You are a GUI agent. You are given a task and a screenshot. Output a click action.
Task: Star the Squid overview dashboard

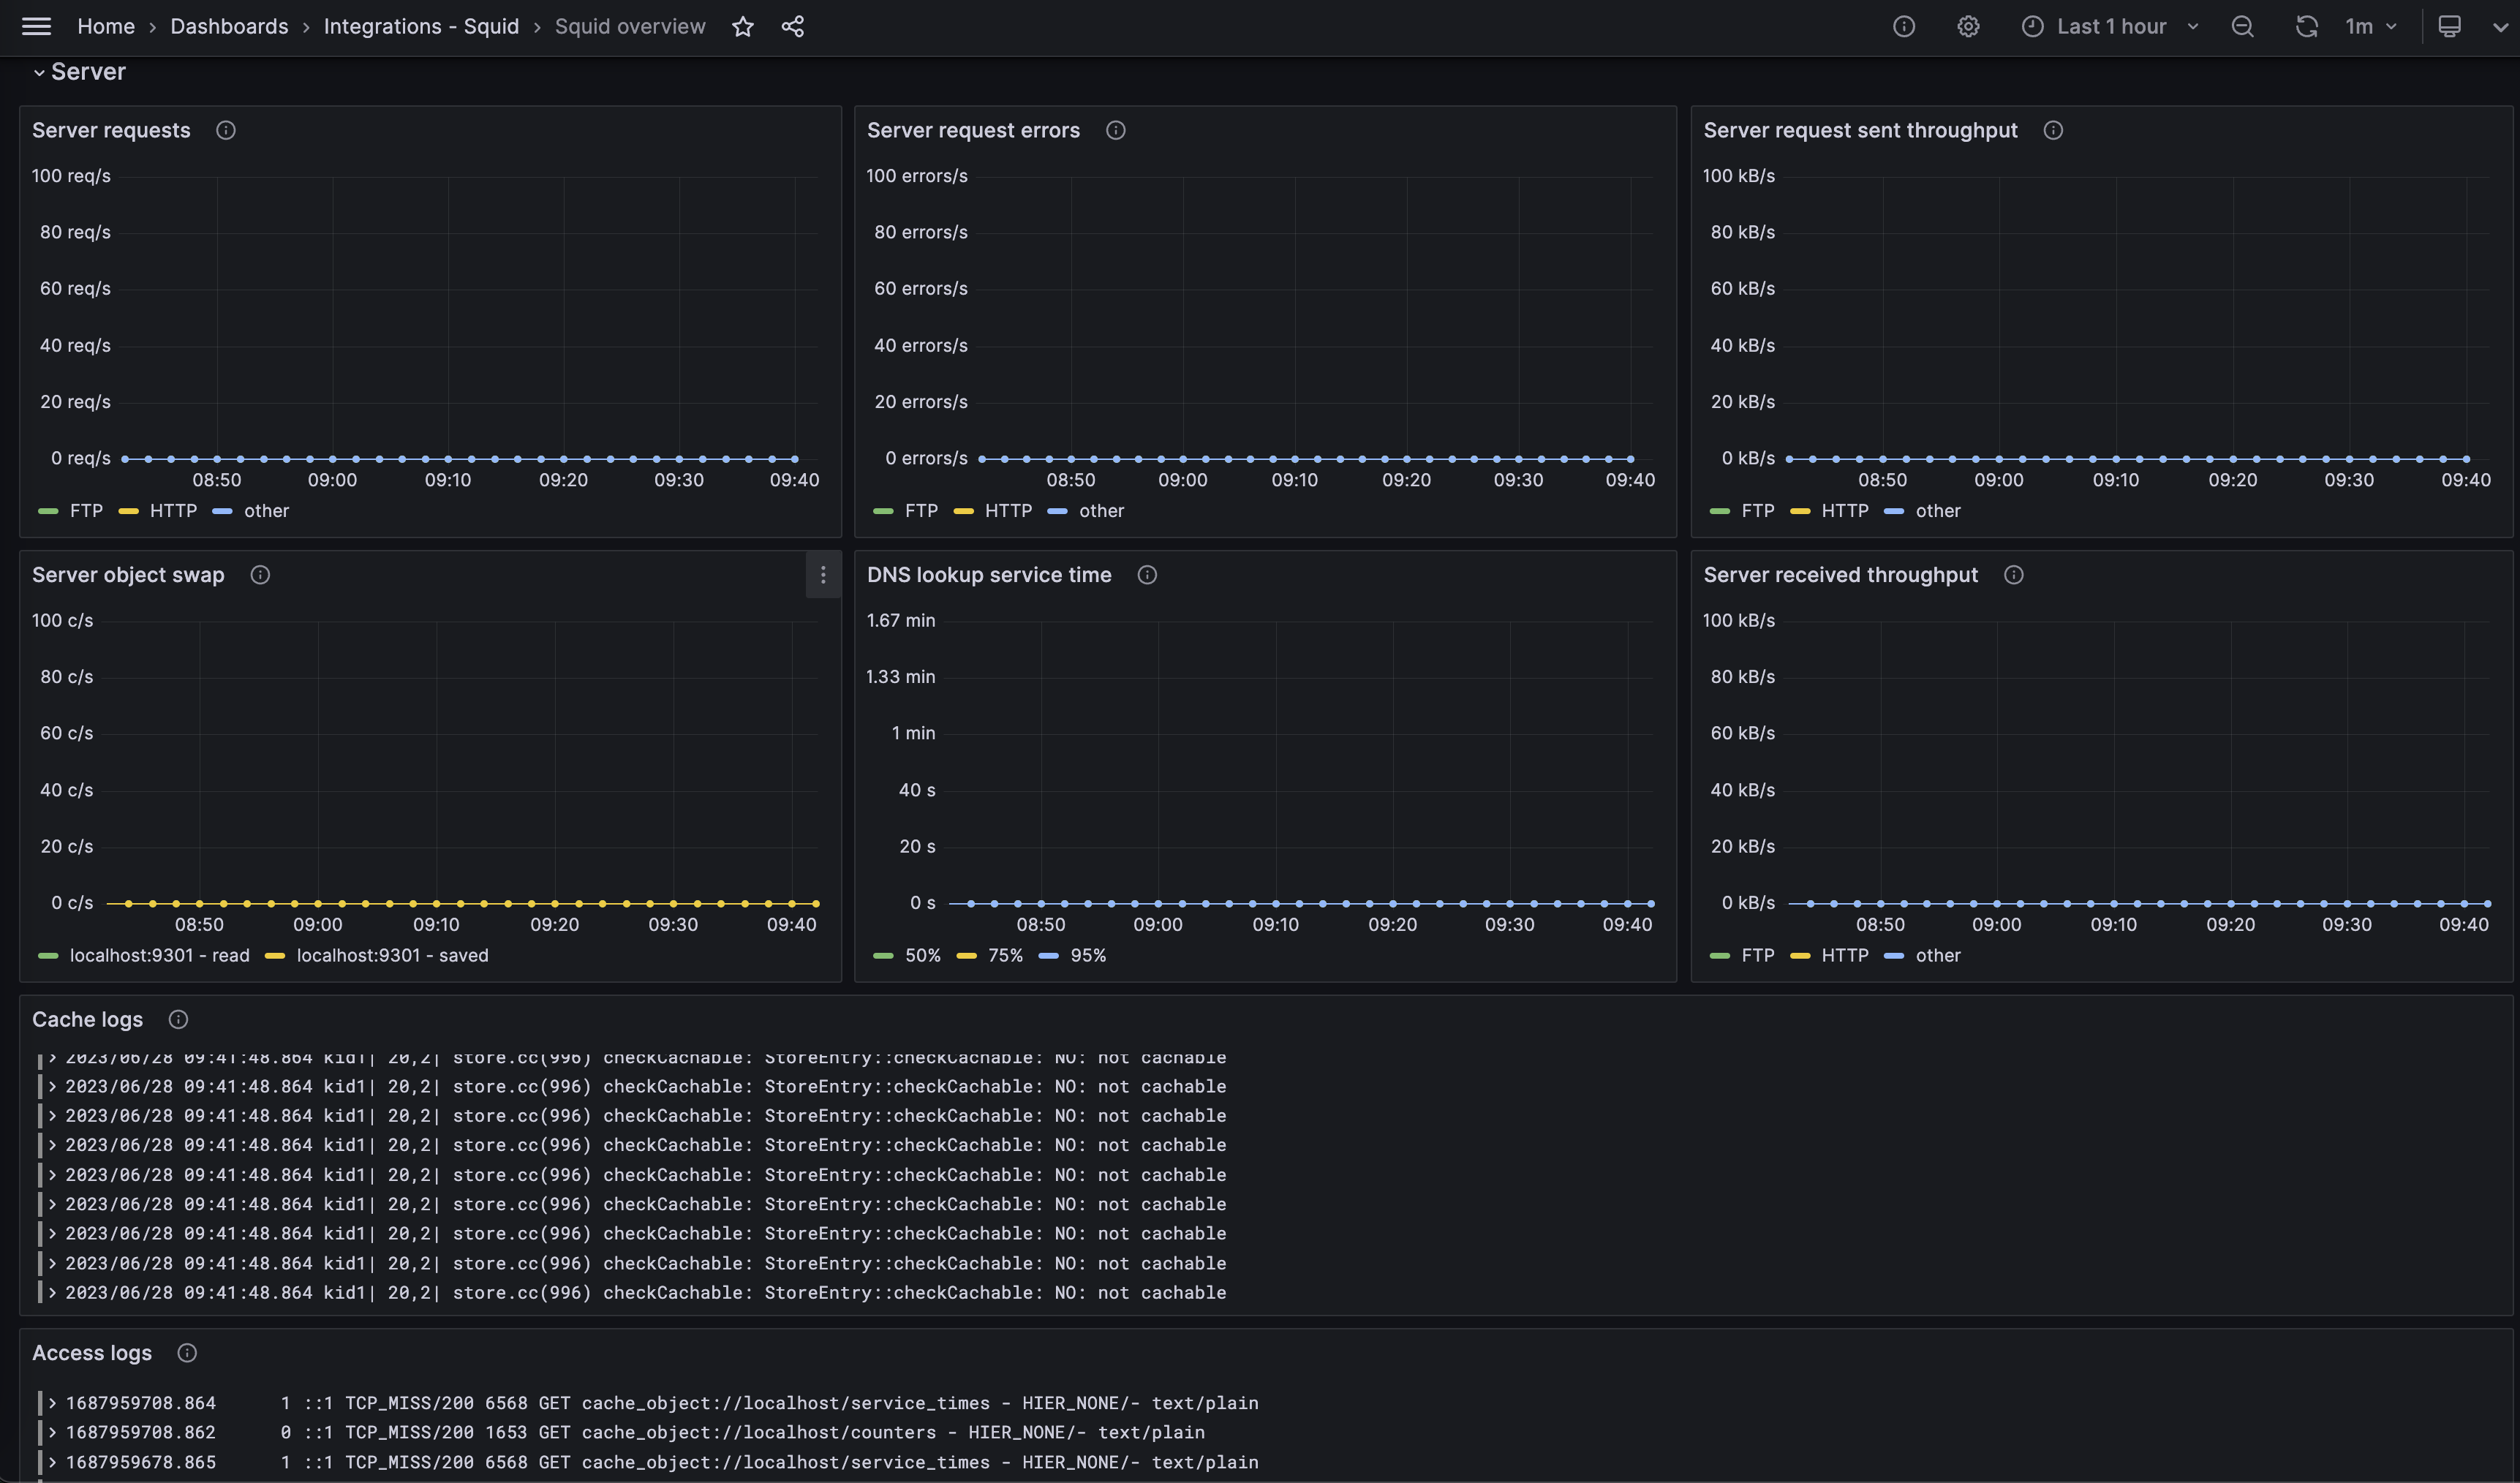[743, 26]
